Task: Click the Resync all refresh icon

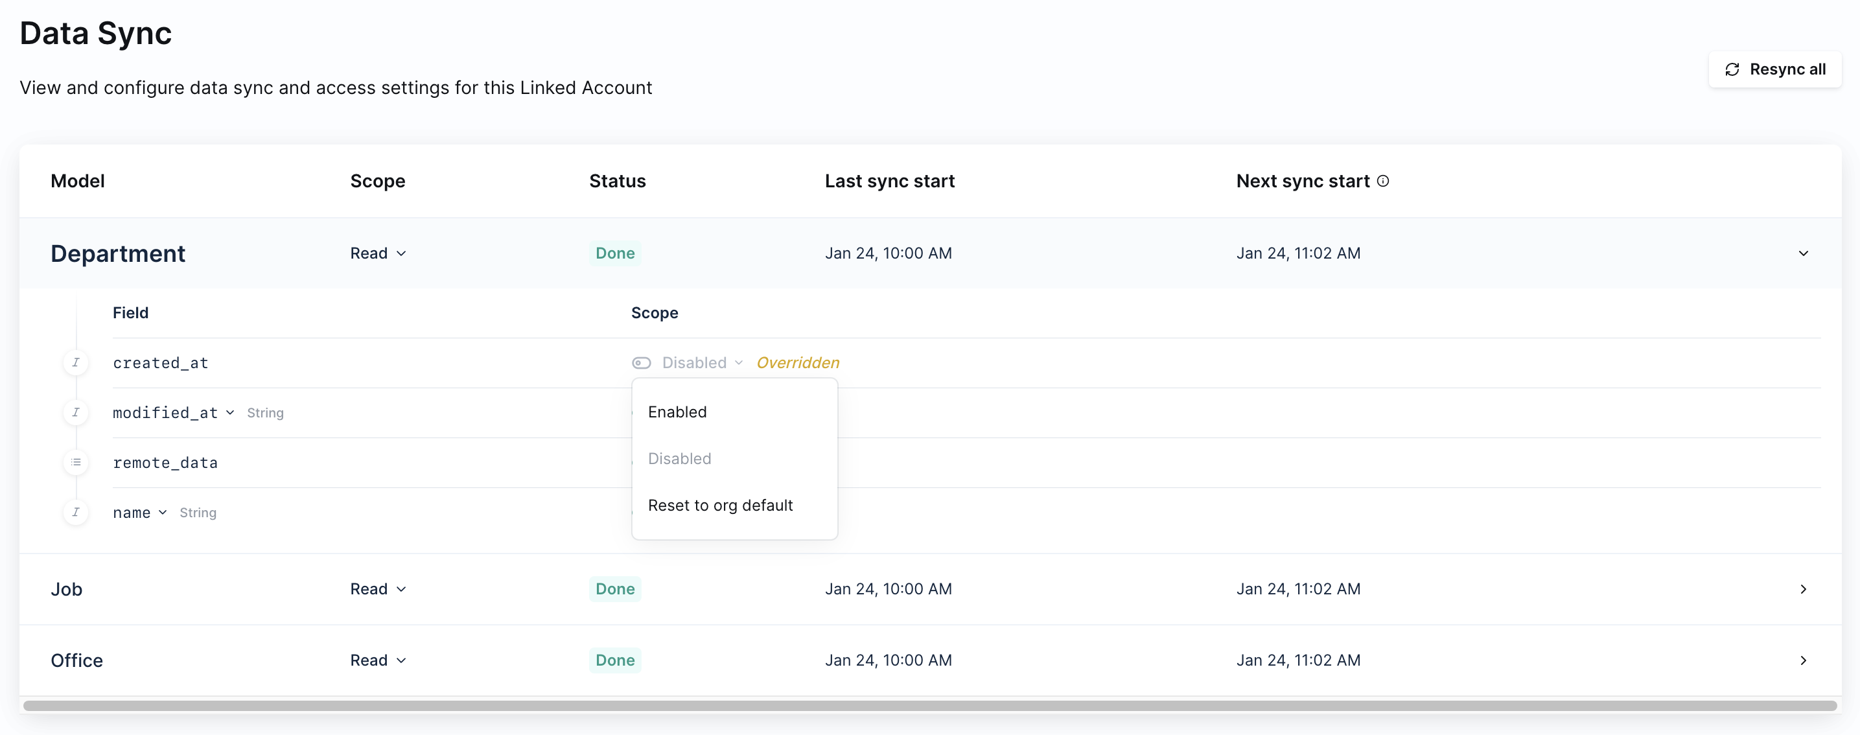Action: (x=1732, y=69)
